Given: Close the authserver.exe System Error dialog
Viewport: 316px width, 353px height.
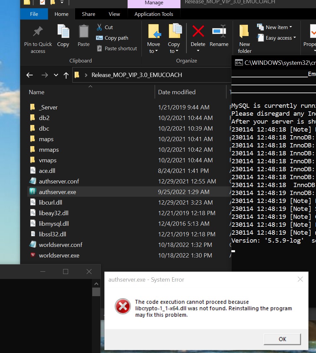Looking at the screenshot, I should (300, 279).
